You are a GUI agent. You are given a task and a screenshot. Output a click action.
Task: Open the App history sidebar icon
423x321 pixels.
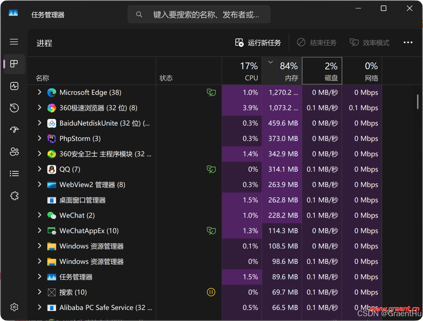[14, 108]
